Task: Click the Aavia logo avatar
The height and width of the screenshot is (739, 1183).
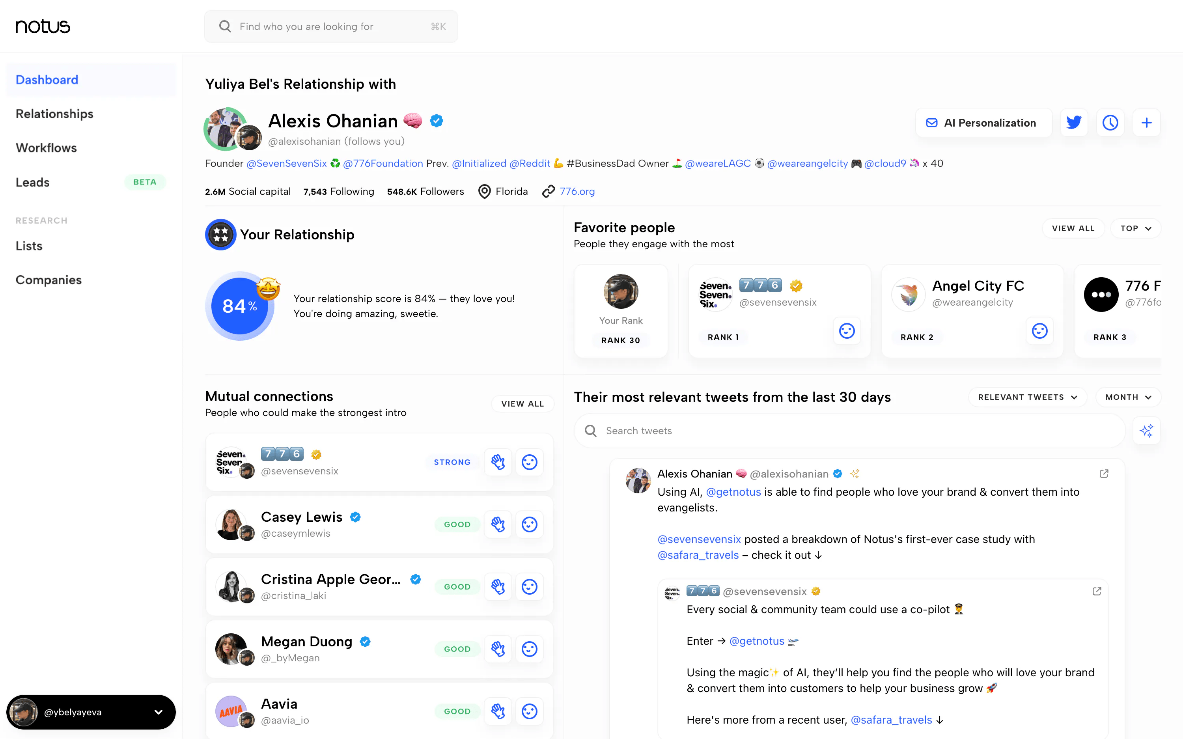Action: pyautogui.click(x=231, y=711)
